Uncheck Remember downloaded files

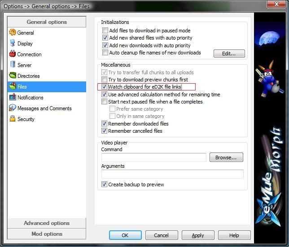(x=104, y=123)
